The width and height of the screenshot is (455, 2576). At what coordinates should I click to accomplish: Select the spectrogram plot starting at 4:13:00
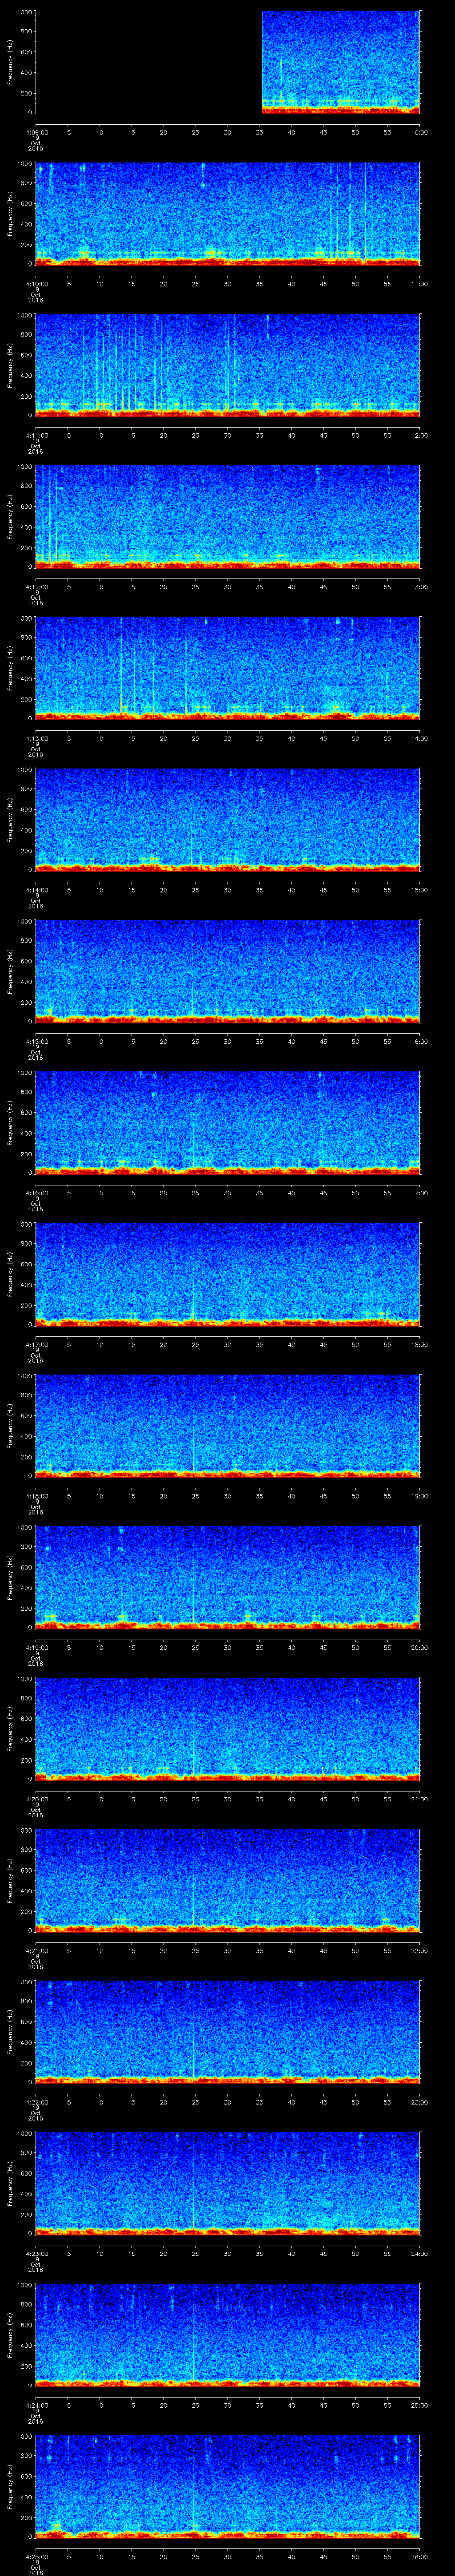[x=227, y=668]
